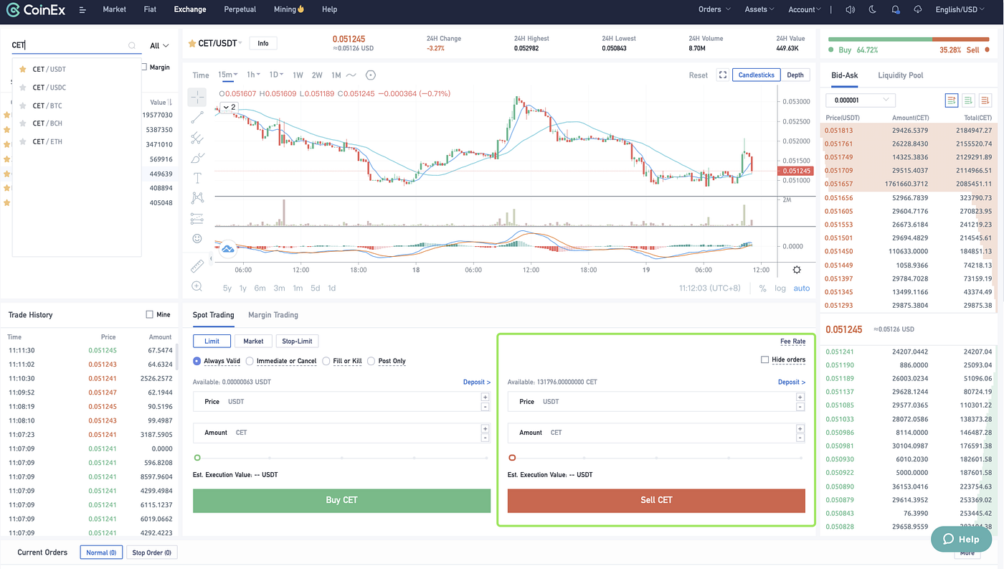Select the Stop-Limit order type tab

tap(297, 341)
